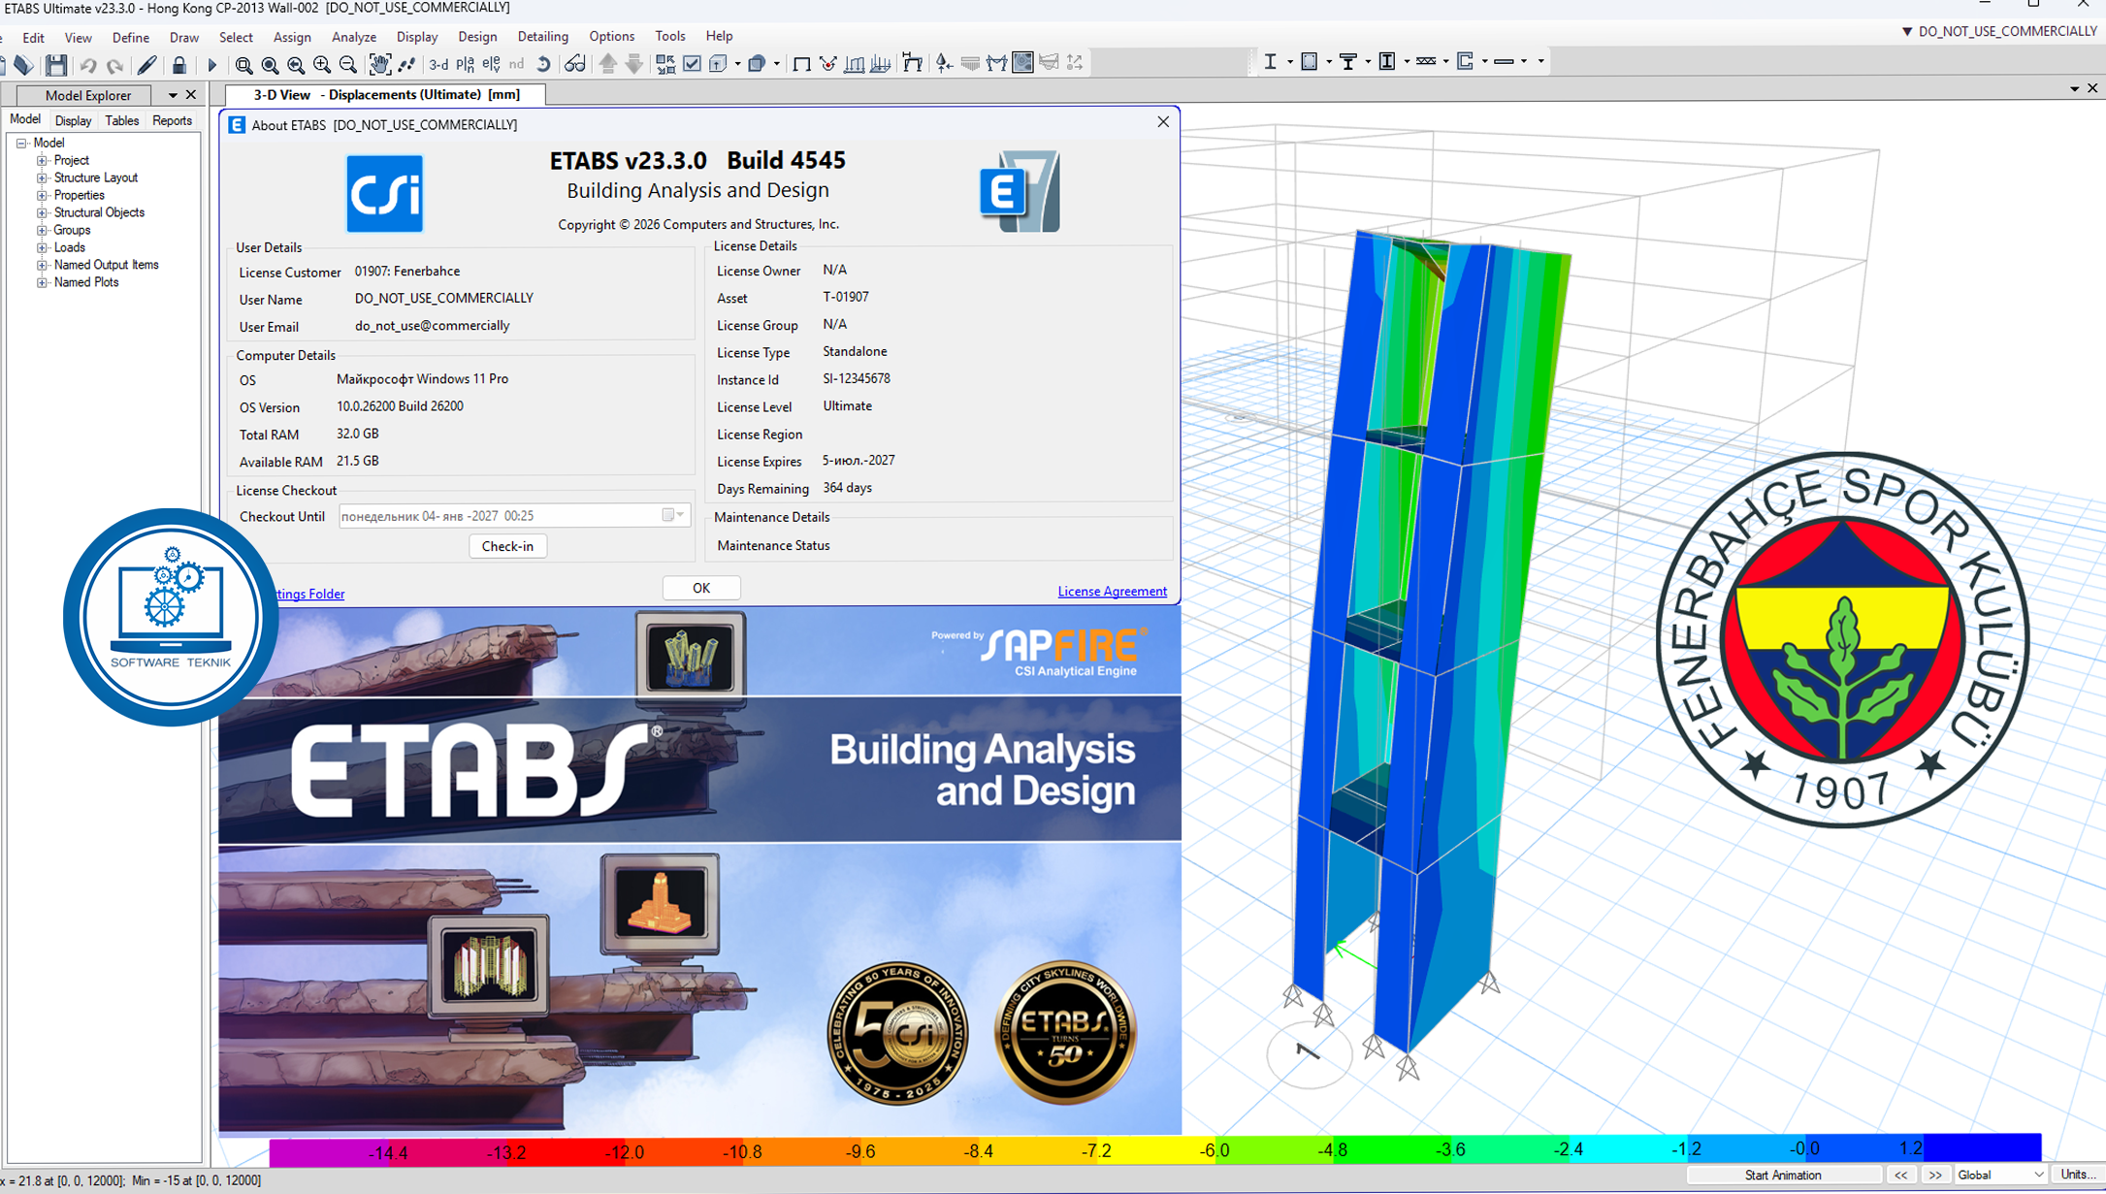Image resolution: width=2106 pixels, height=1194 pixels.
Task: Select the Display explorer tab
Action: click(73, 121)
